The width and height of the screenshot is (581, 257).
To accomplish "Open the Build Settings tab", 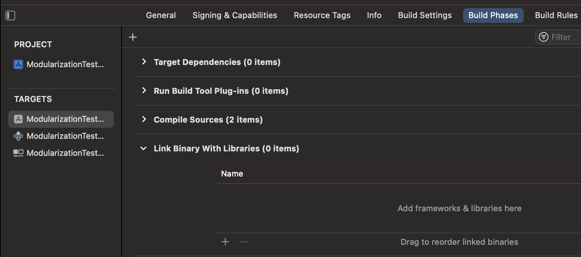I will pyautogui.click(x=425, y=16).
